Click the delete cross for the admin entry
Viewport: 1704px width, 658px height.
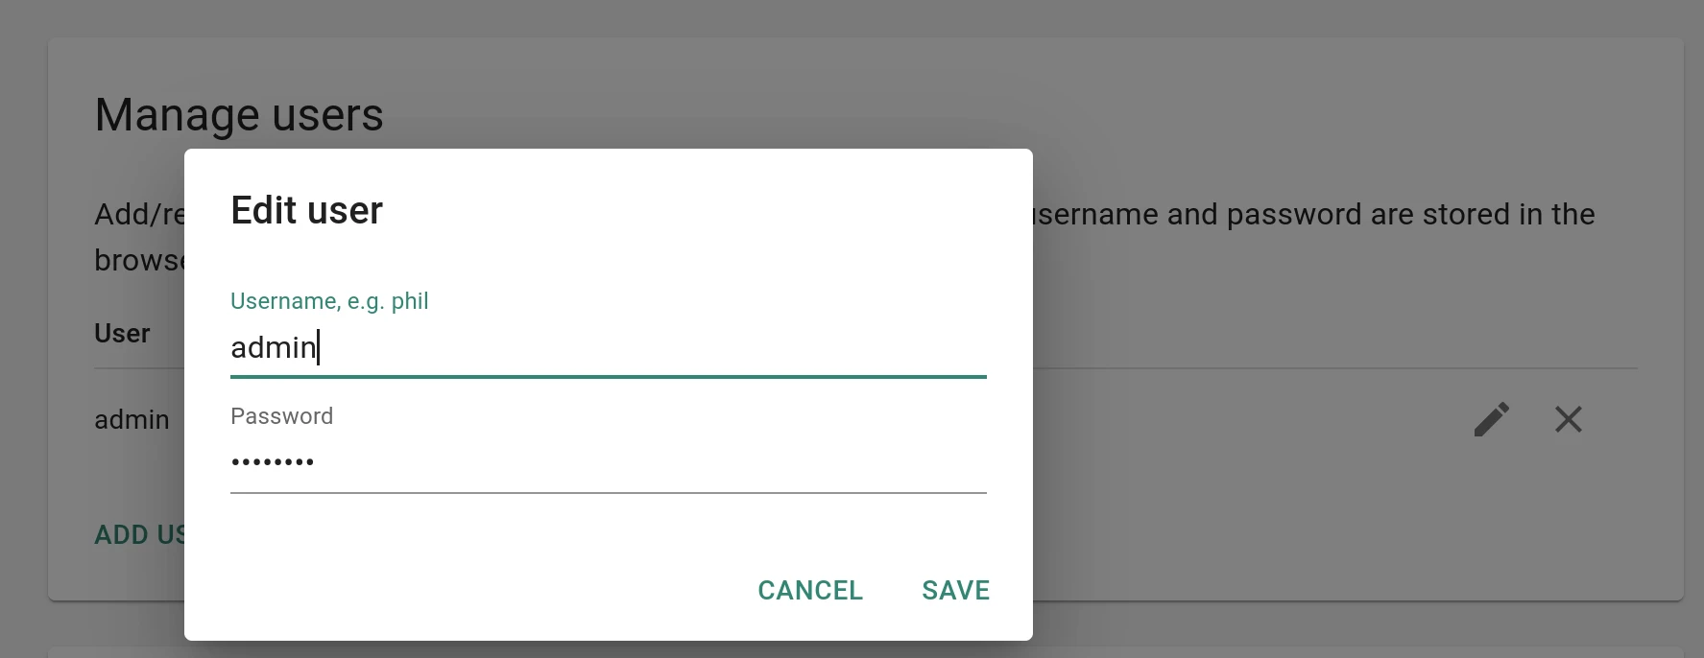tap(1568, 419)
